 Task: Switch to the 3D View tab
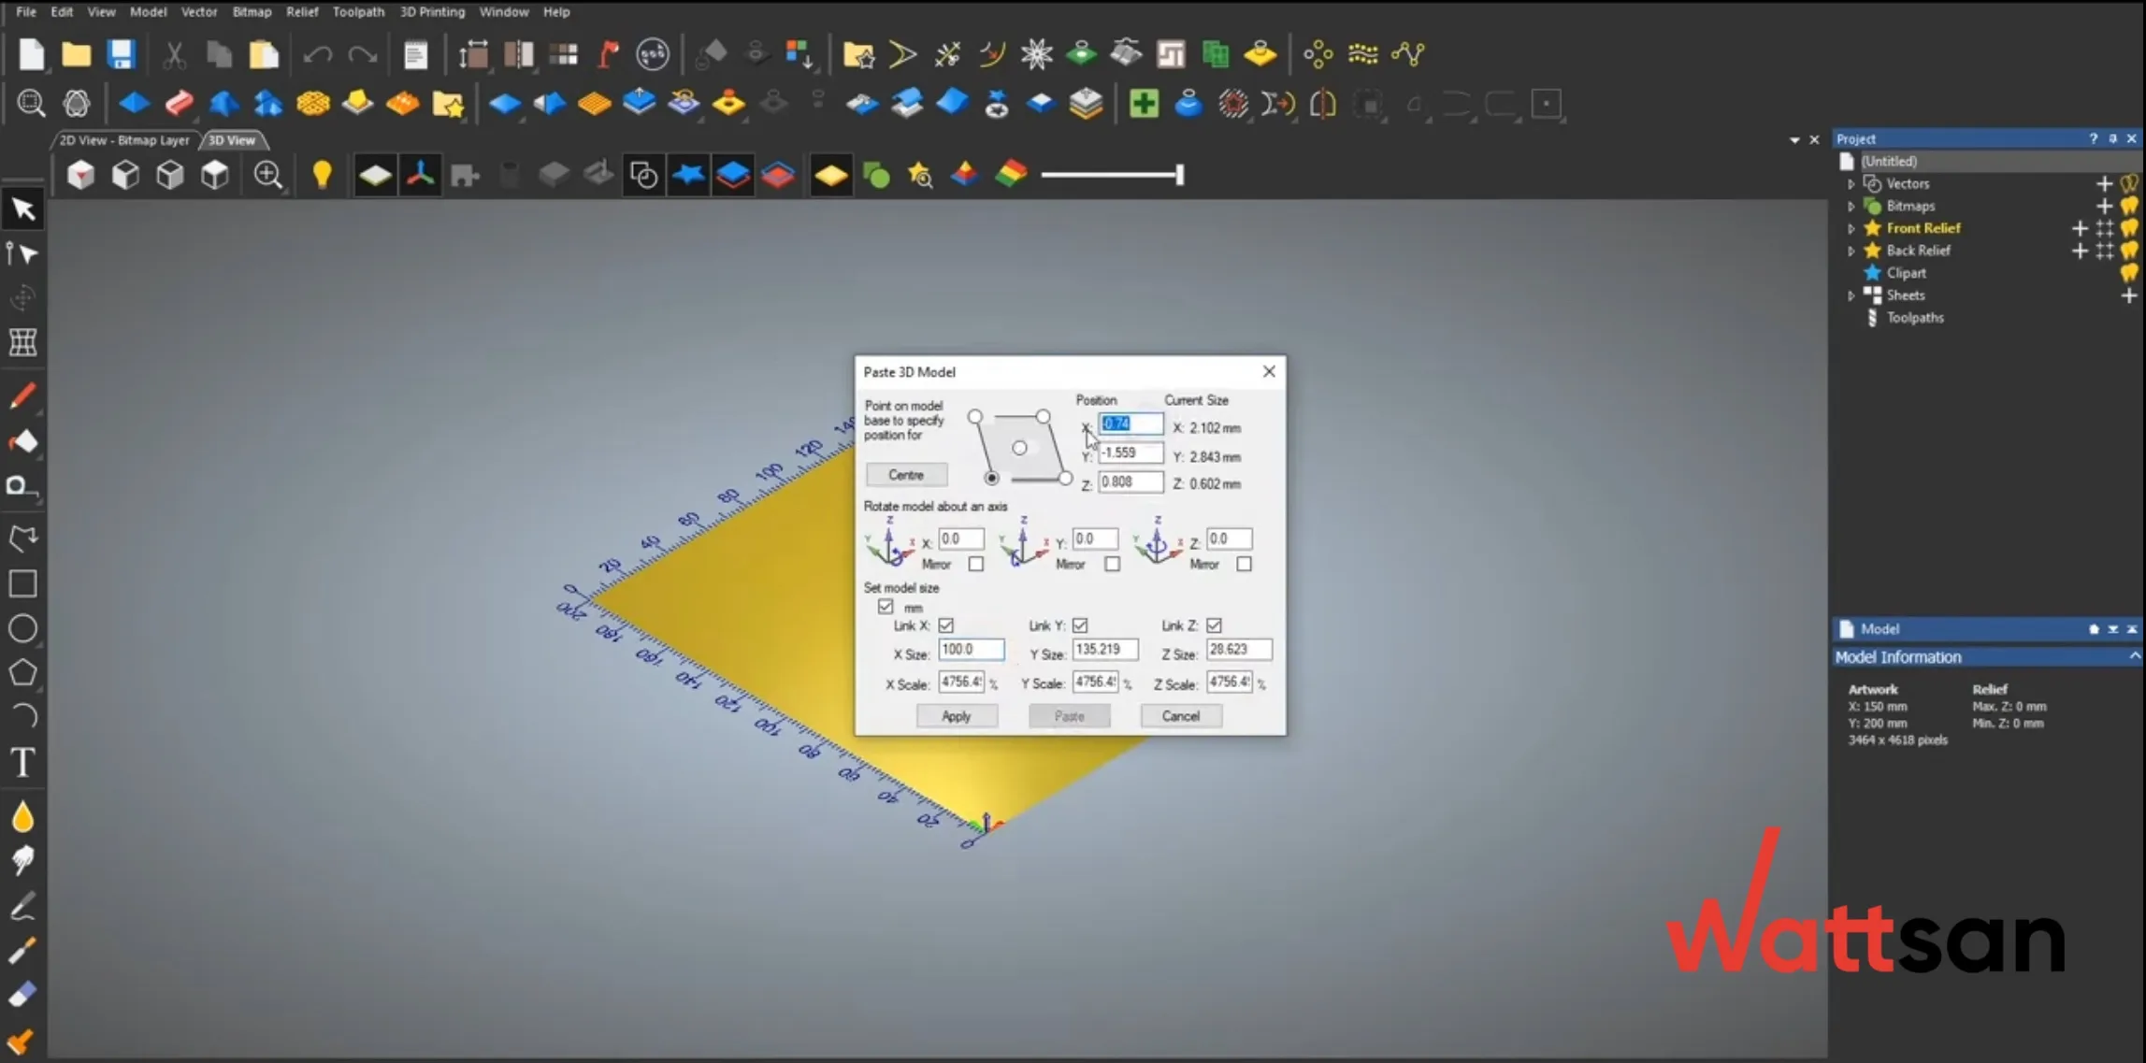click(232, 140)
